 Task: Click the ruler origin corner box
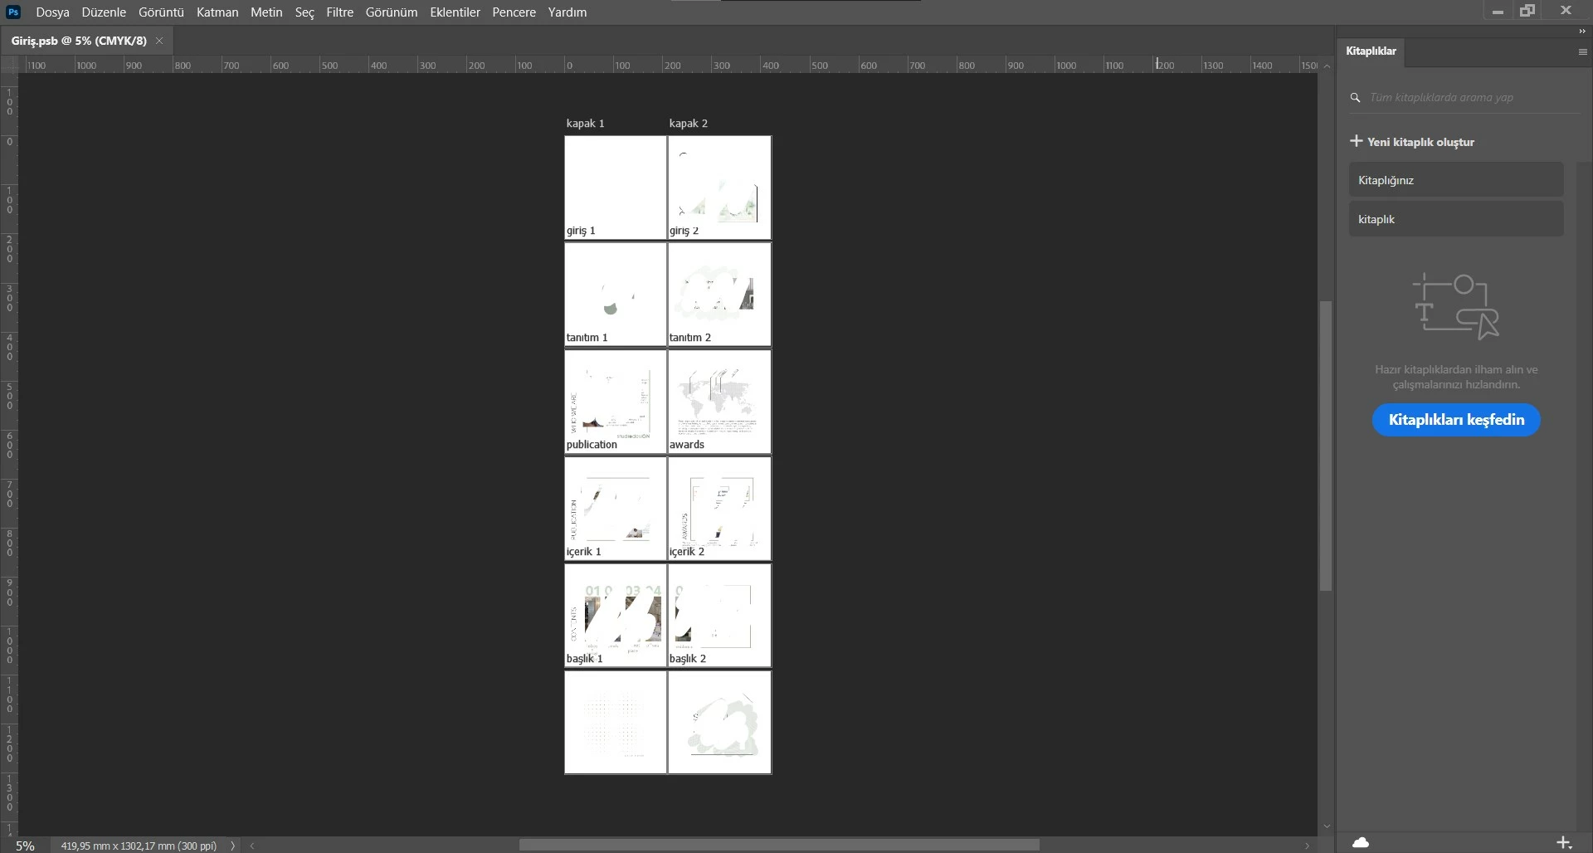pos(9,65)
